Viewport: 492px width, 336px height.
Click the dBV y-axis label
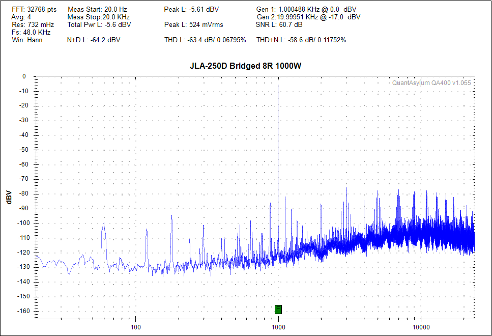[9, 197]
